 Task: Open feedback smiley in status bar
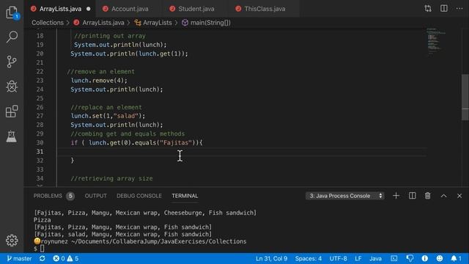click(440, 259)
